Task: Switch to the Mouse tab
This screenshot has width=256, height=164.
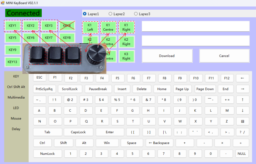Action: 16,118
